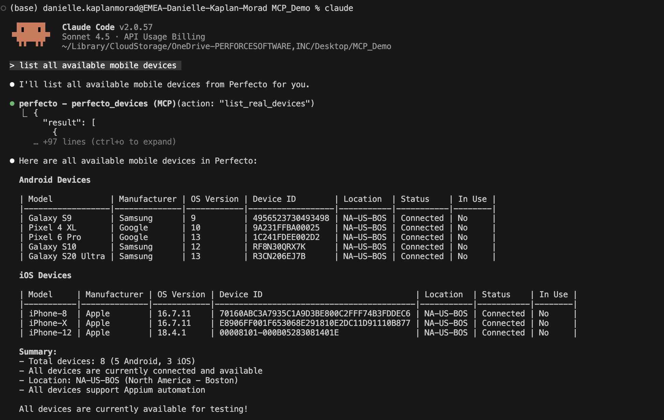Expand the collapsed "+97 lines" output
This screenshot has width=664, height=420.
(109, 142)
